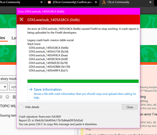This screenshot has width=157, height=135.
Task: Click the Hide details label
Action: pos(32,107)
